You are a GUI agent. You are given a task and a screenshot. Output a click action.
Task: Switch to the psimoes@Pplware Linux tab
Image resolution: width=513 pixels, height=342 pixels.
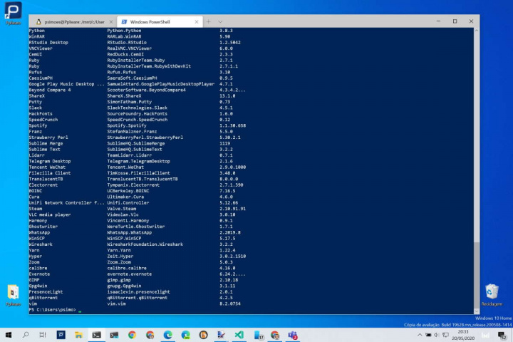pos(70,21)
